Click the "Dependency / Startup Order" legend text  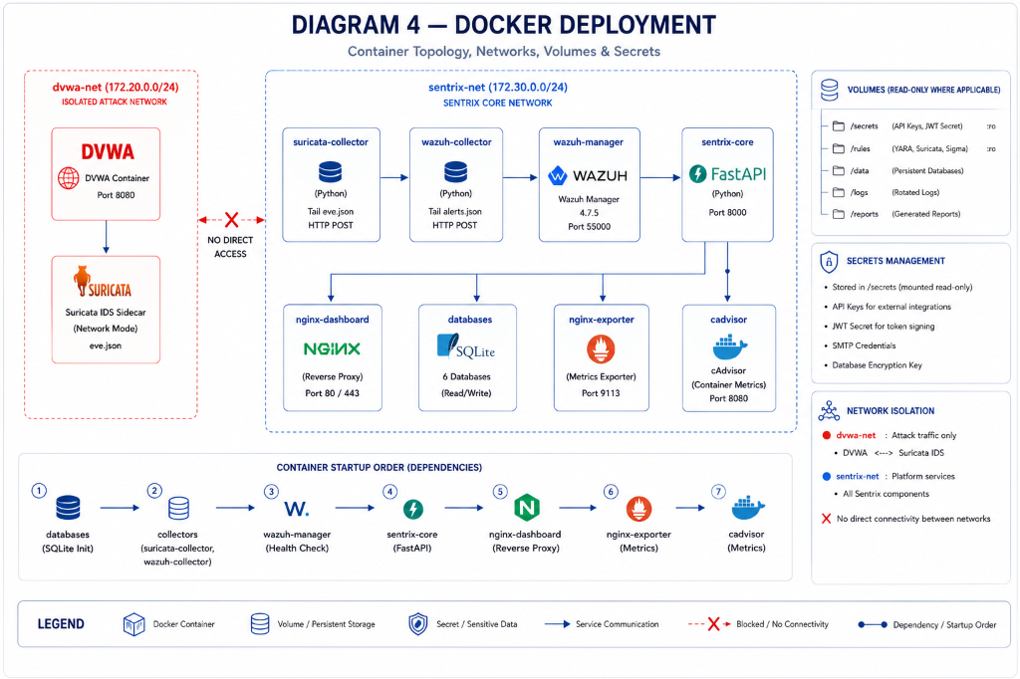[944, 625]
